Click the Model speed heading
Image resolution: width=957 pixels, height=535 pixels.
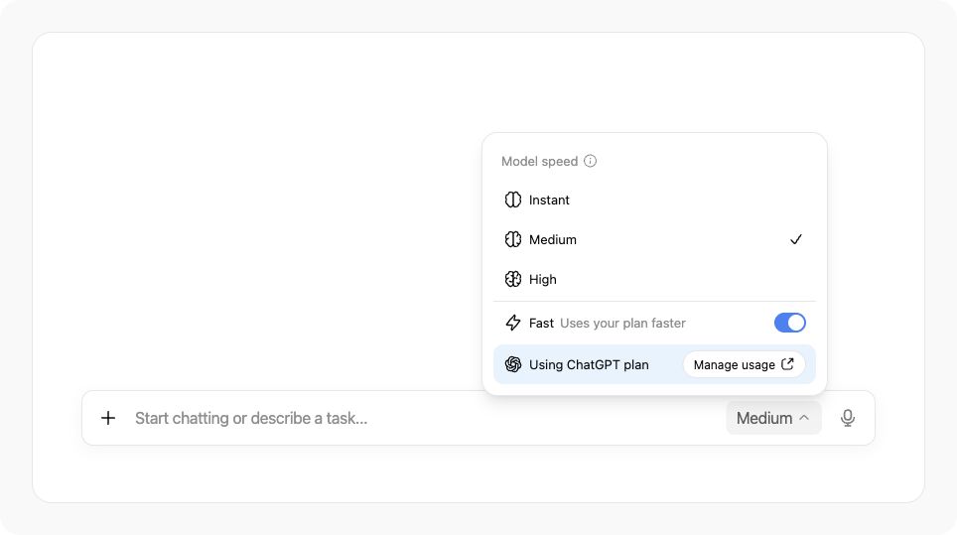coord(539,161)
